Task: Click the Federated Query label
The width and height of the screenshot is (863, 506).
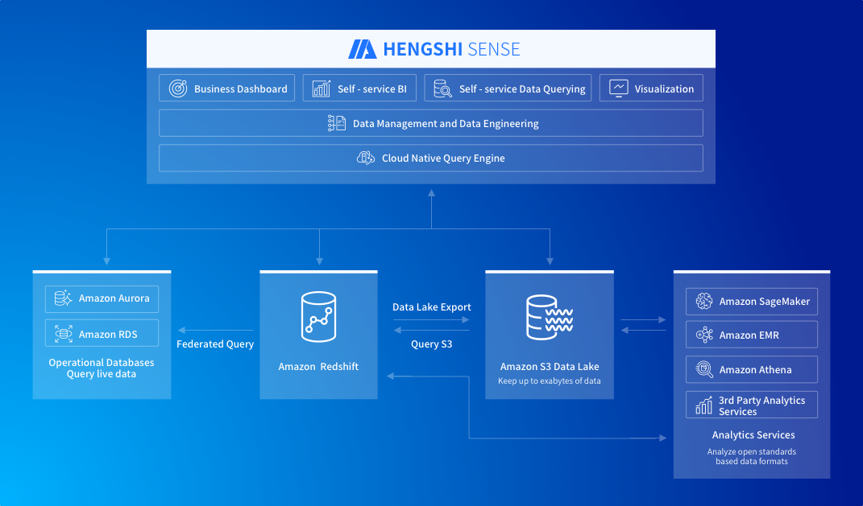Action: (x=215, y=344)
